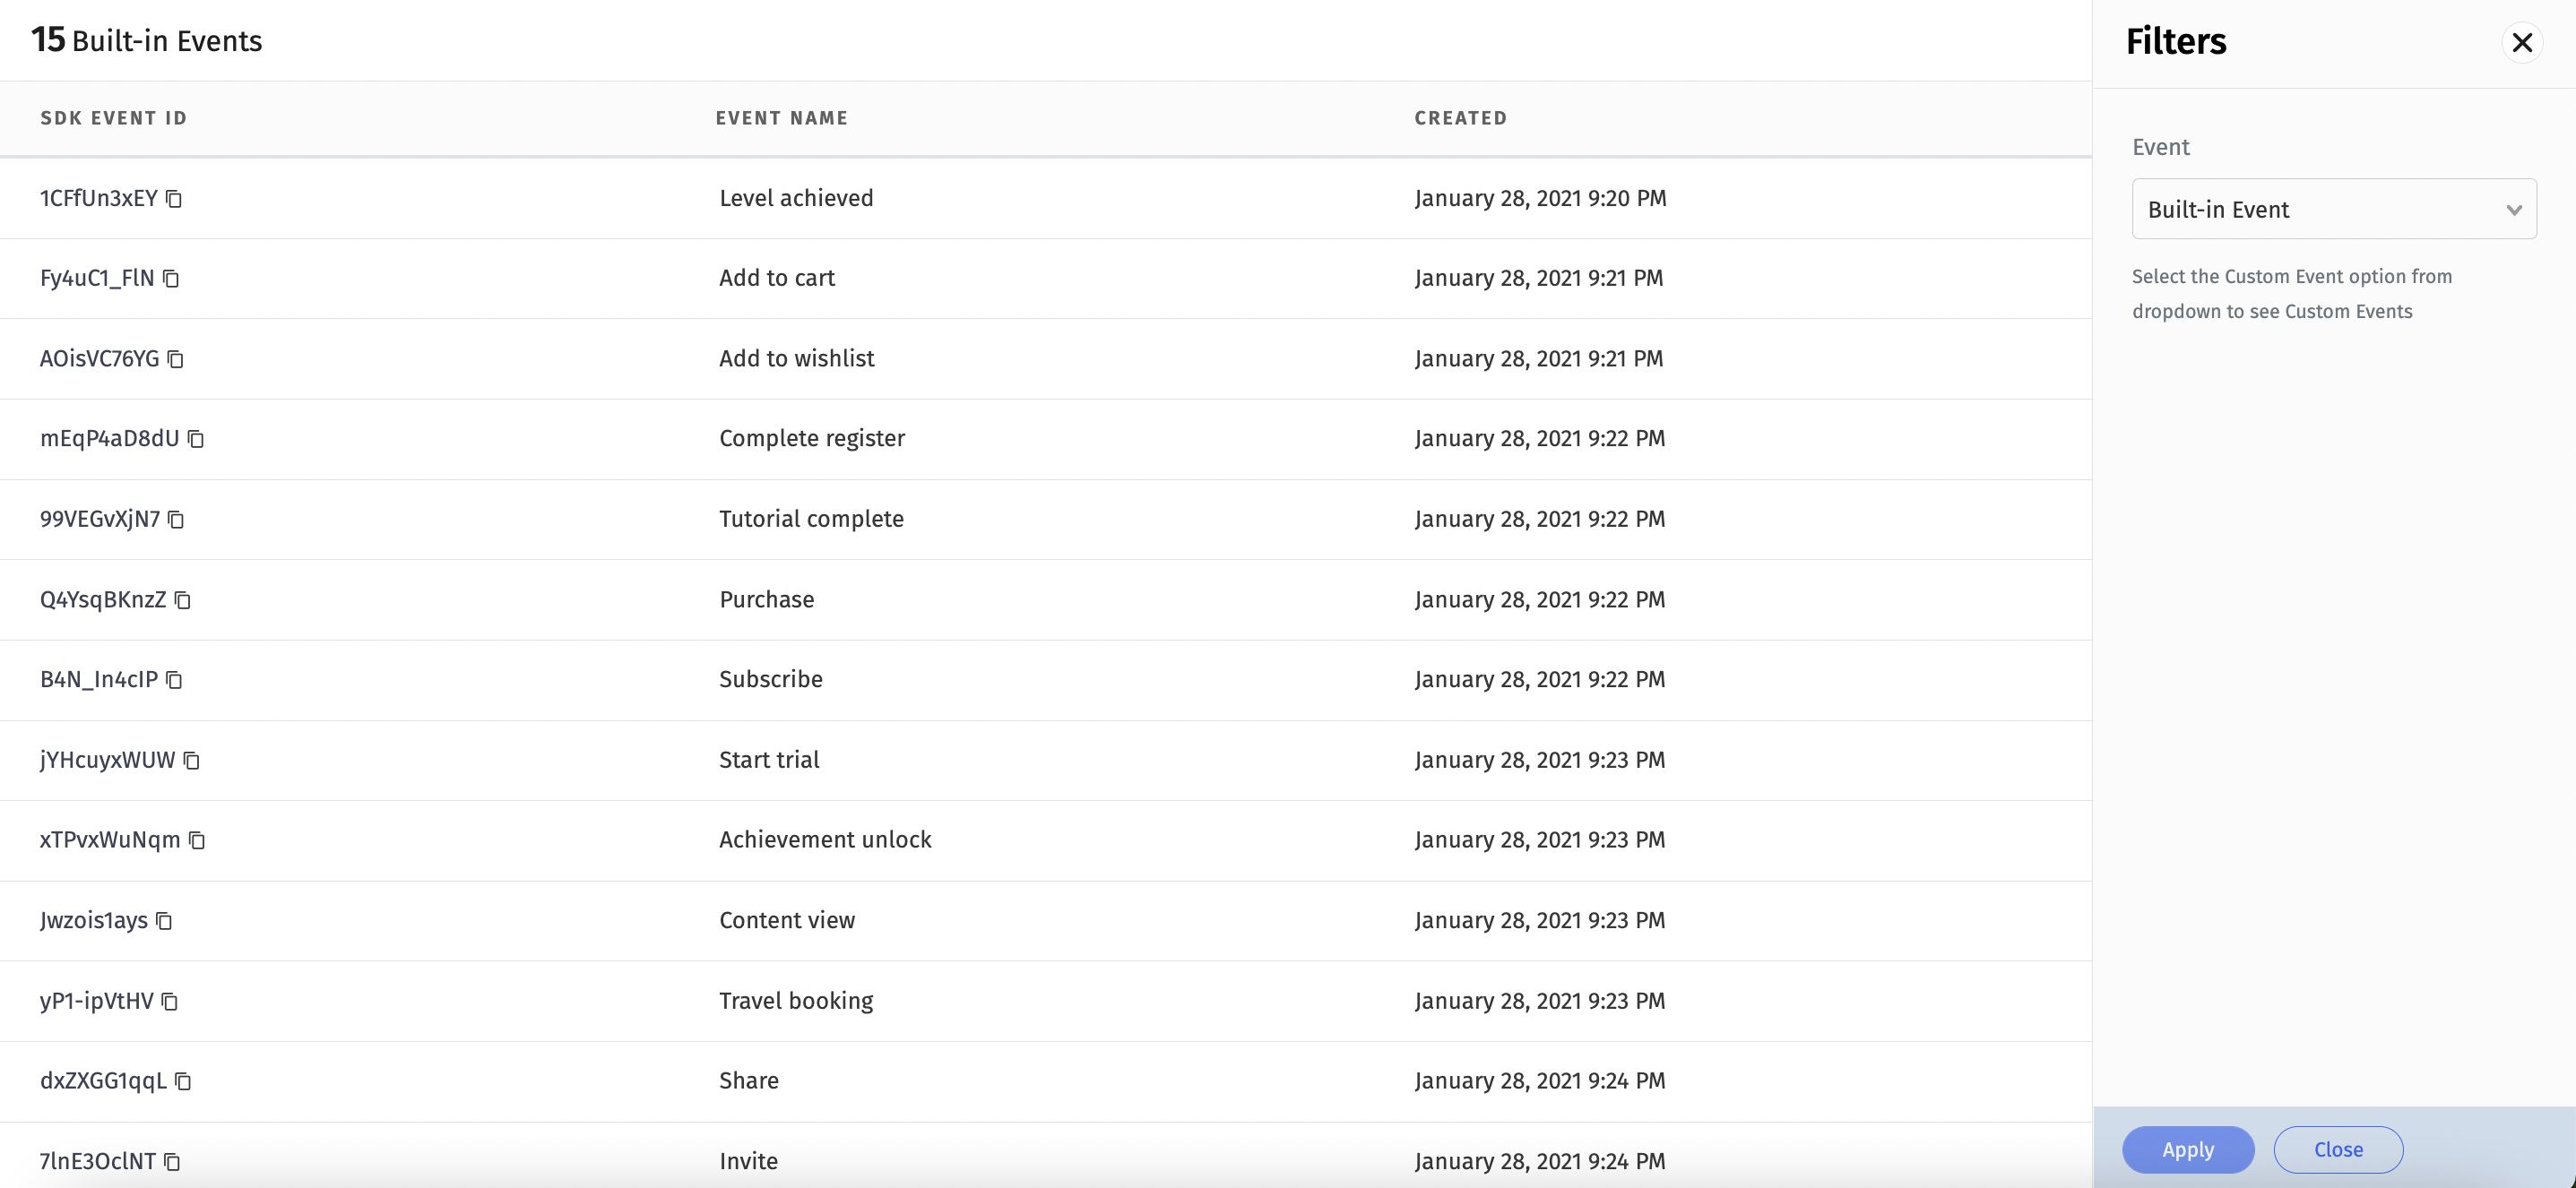Copy the SDK event ID Jwzois1ays
Image resolution: width=2576 pixels, height=1188 pixels.
(x=164, y=921)
